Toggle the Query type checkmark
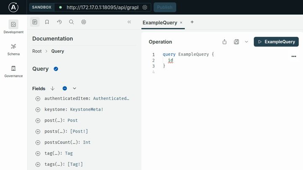Image resolution: width=303 pixels, height=170 pixels. 56,69
